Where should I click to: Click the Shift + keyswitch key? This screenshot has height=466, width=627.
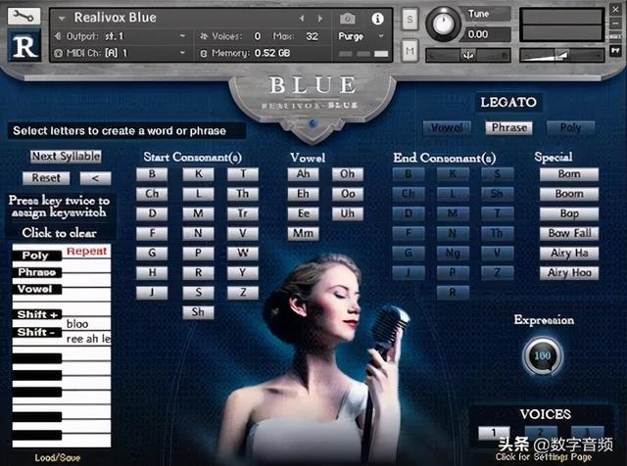click(37, 314)
